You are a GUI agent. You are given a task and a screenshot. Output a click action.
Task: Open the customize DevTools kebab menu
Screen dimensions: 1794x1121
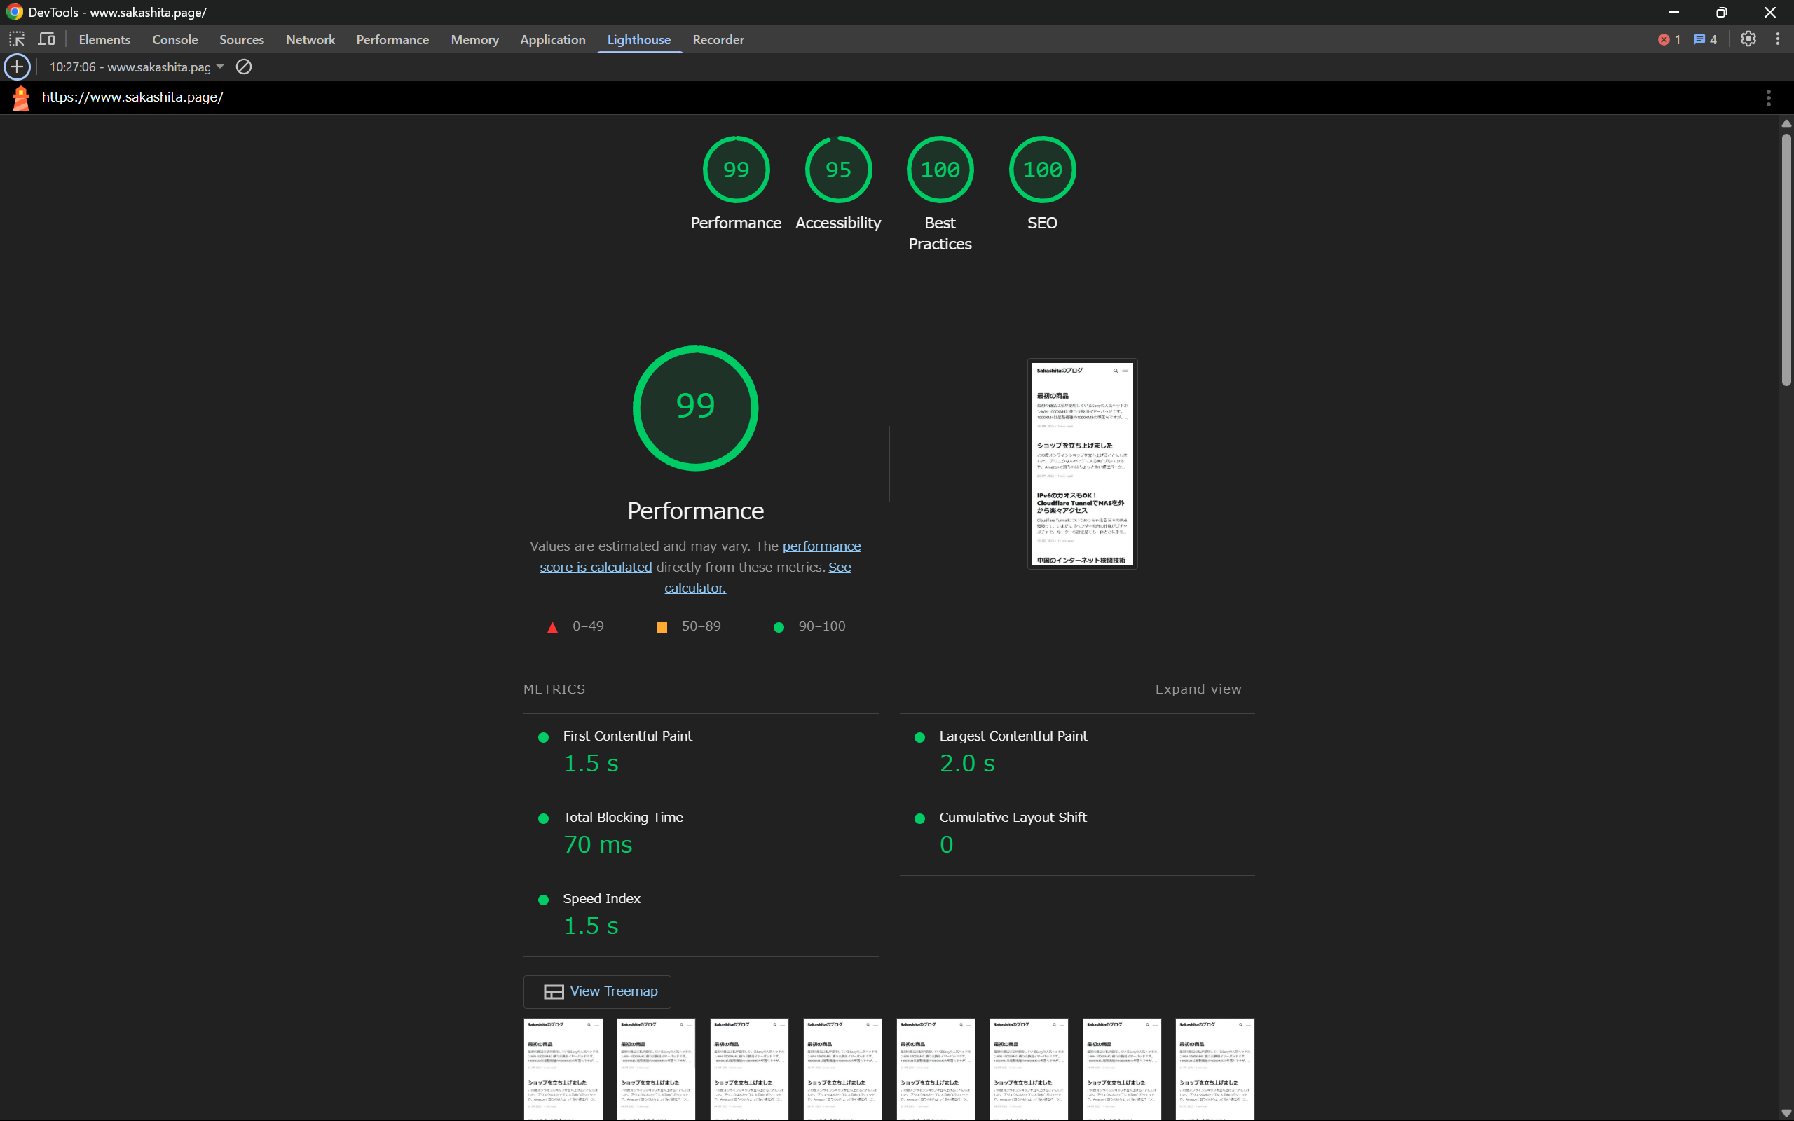1778,39
